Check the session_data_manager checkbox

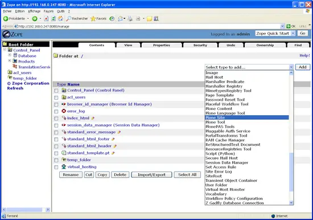(x=56, y=125)
